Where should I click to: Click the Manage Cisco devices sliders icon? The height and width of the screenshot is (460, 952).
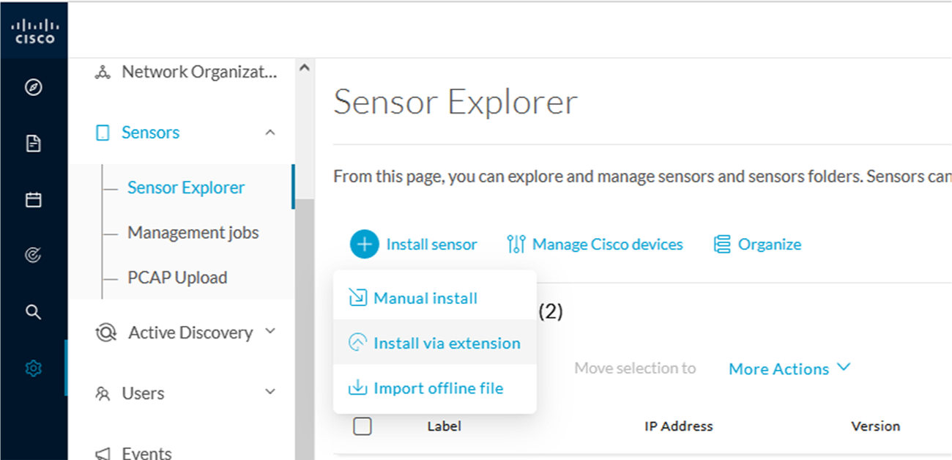(515, 244)
